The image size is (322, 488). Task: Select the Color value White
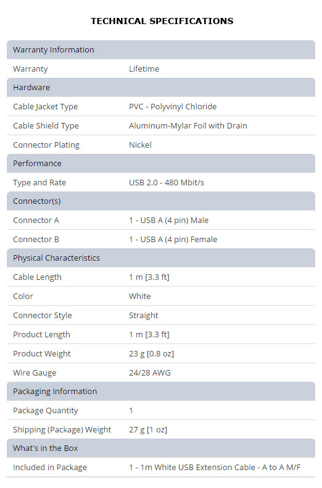click(x=139, y=297)
